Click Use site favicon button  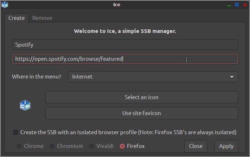coord(142,113)
